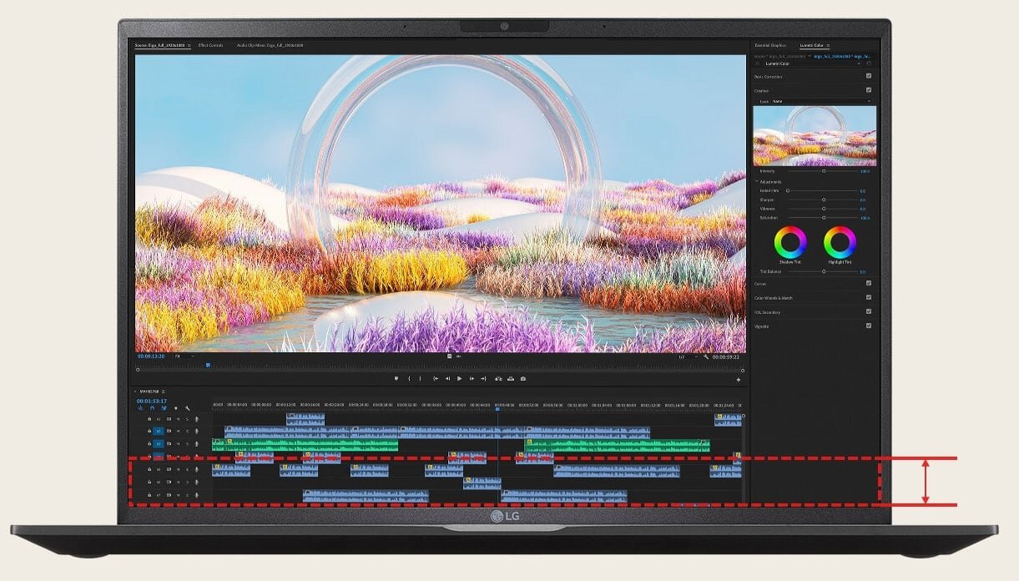Open the button editor plus icon
1019x581 pixels.
tap(738, 380)
